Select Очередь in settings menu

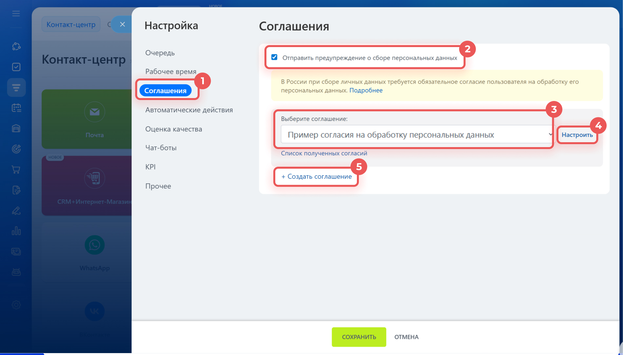[x=160, y=53]
